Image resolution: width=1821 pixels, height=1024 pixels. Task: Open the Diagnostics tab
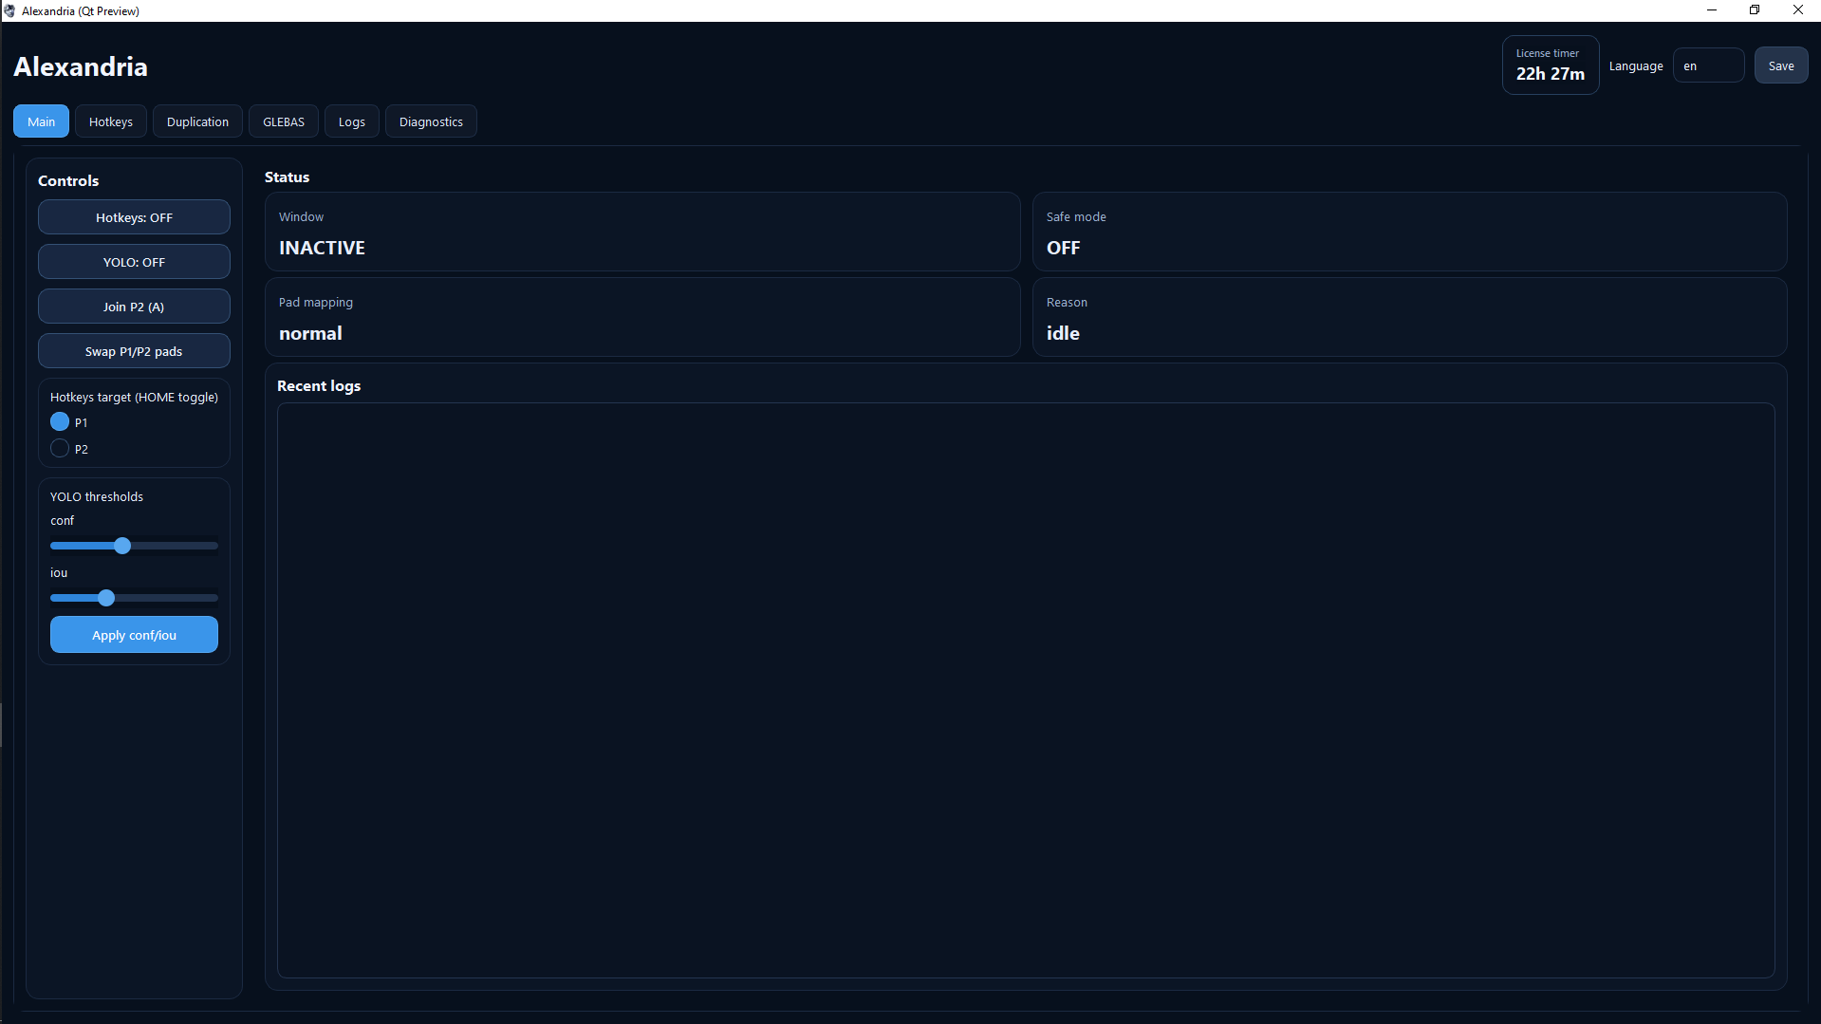click(x=431, y=121)
